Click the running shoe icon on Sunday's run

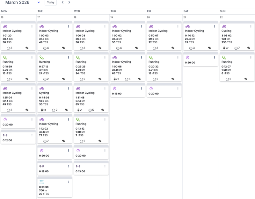coord(224,58)
